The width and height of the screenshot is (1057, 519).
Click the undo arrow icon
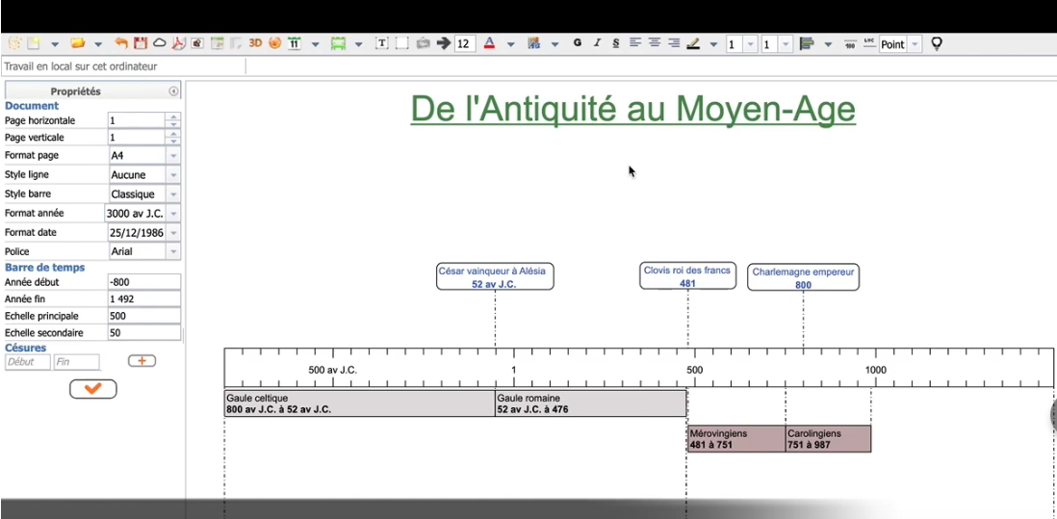pyautogui.click(x=121, y=43)
